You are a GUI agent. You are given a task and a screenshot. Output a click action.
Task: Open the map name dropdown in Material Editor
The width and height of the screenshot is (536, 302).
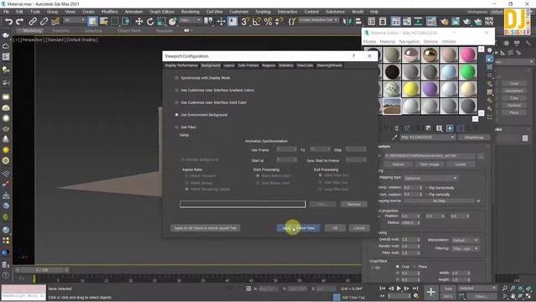(427, 138)
